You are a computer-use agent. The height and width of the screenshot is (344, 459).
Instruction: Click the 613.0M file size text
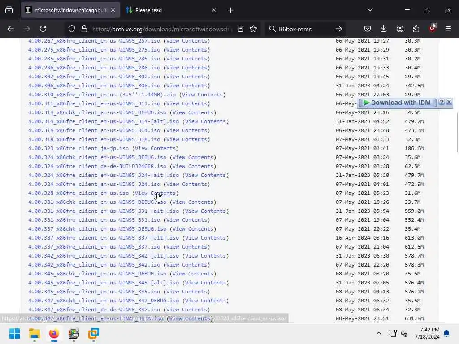point(414,238)
